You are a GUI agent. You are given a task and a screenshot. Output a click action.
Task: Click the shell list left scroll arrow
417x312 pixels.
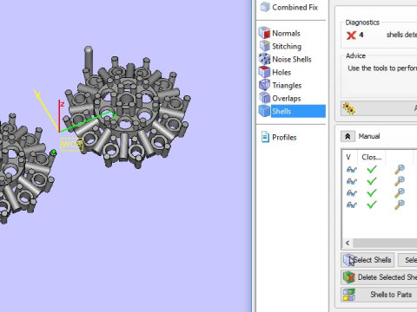(347, 243)
